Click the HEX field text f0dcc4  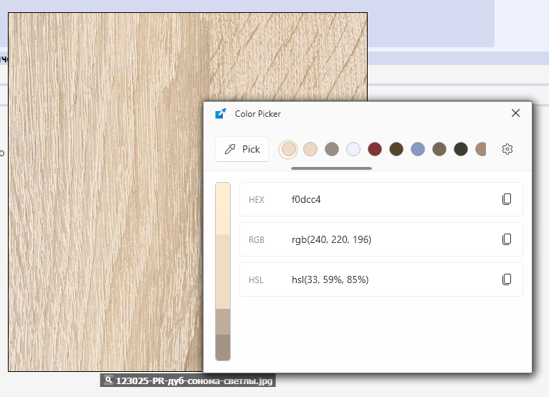pyautogui.click(x=306, y=199)
